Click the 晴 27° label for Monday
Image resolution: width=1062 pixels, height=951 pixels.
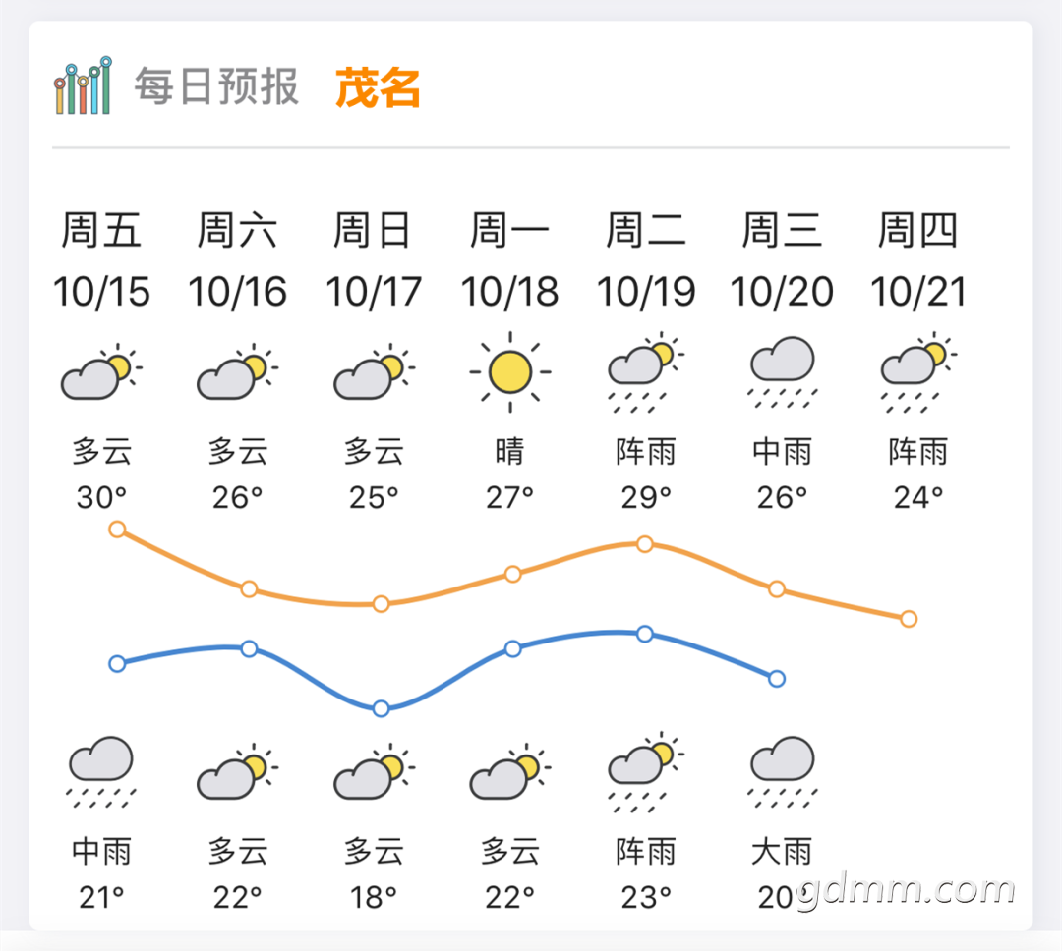point(510,475)
